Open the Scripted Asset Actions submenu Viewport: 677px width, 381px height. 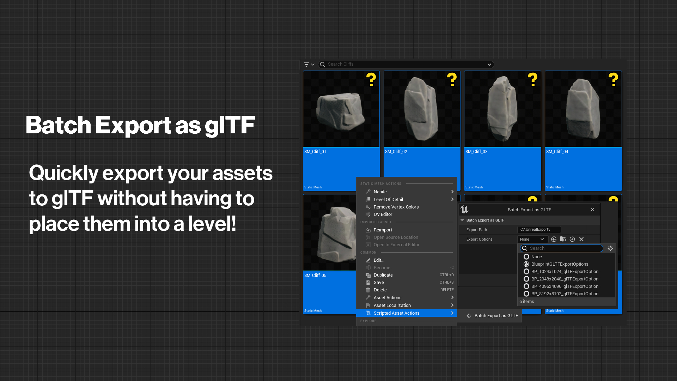coord(396,313)
